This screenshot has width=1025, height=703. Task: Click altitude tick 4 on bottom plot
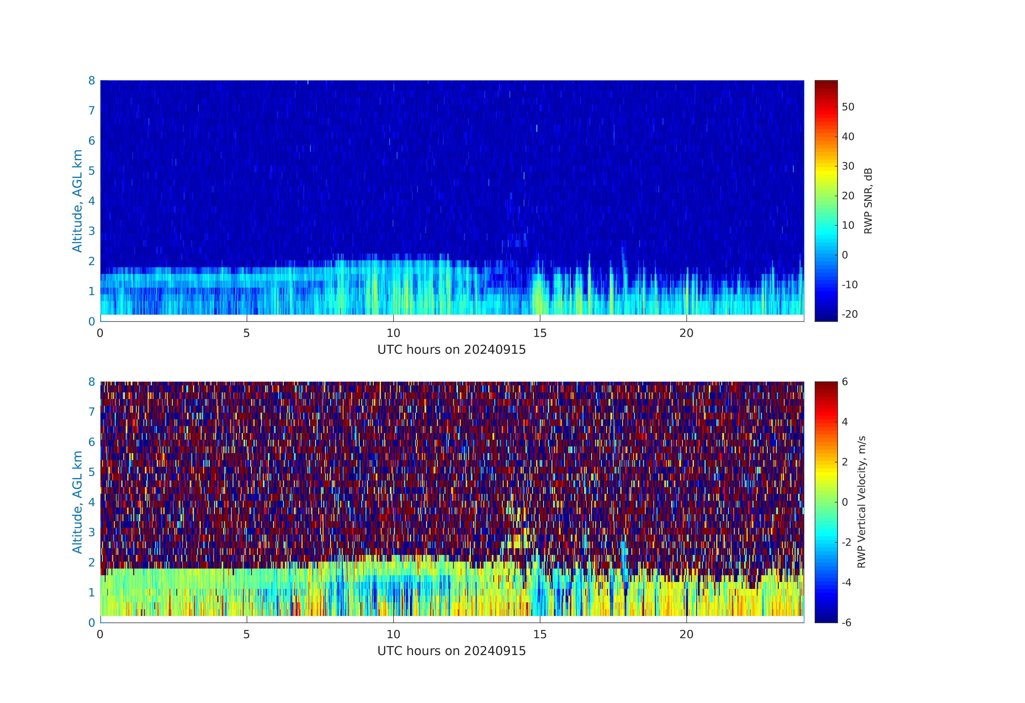click(x=92, y=502)
